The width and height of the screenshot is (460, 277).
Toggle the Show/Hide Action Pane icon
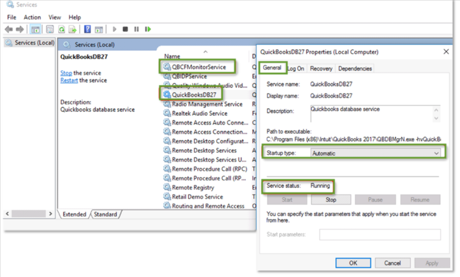coord(99,29)
